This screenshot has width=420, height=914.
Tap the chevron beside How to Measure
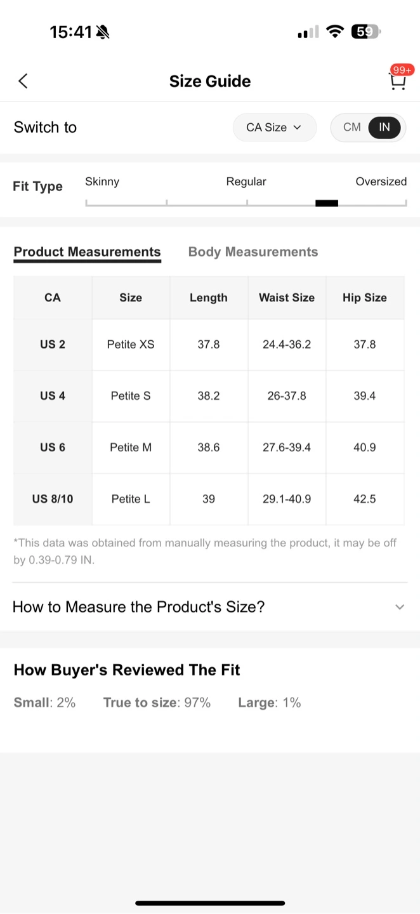400,607
